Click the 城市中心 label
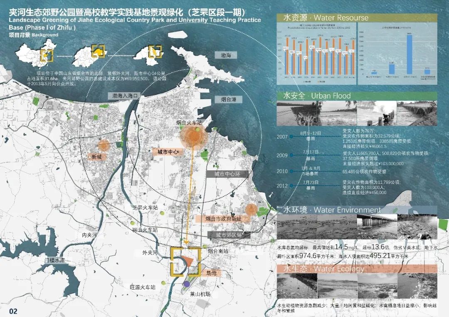This screenshot has width=449, height=317. [x=168, y=152]
